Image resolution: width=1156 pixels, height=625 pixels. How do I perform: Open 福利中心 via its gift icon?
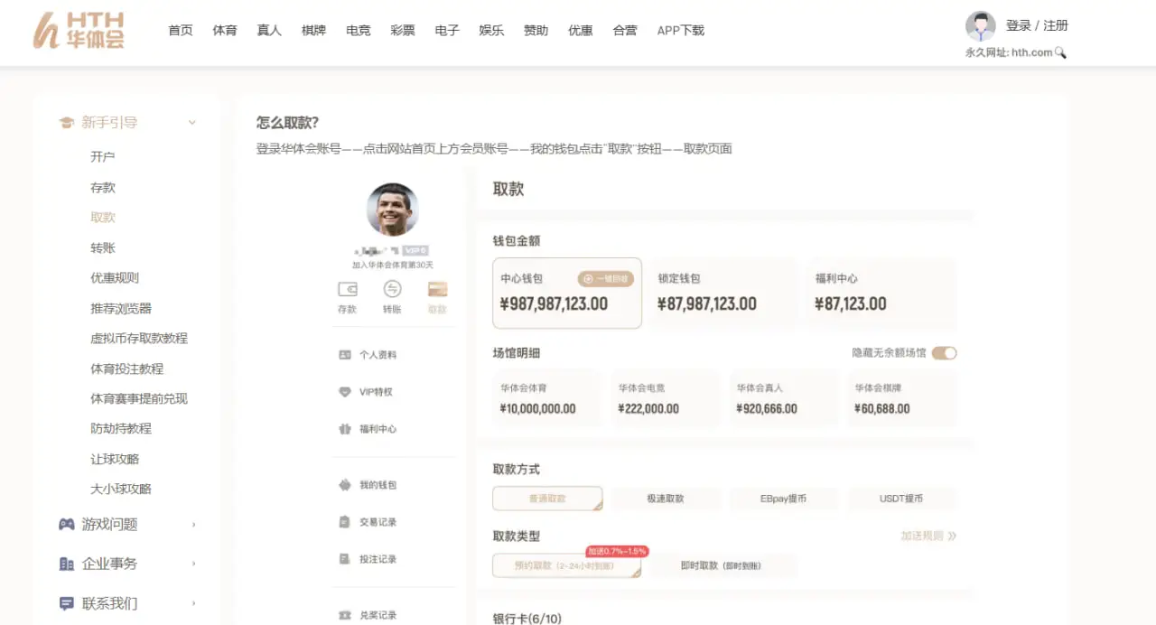coord(345,429)
